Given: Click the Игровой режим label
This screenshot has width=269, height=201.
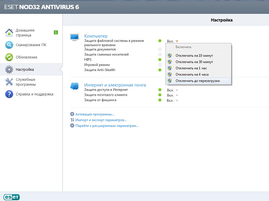Looking at the screenshot, I should point(97,65).
